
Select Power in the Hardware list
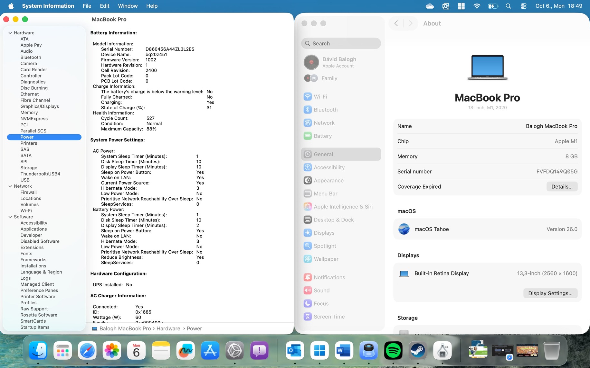(44, 137)
